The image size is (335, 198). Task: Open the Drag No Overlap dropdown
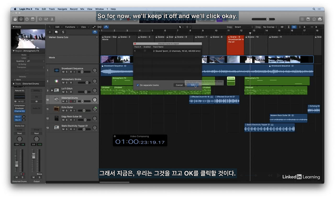[x=270, y=27]
